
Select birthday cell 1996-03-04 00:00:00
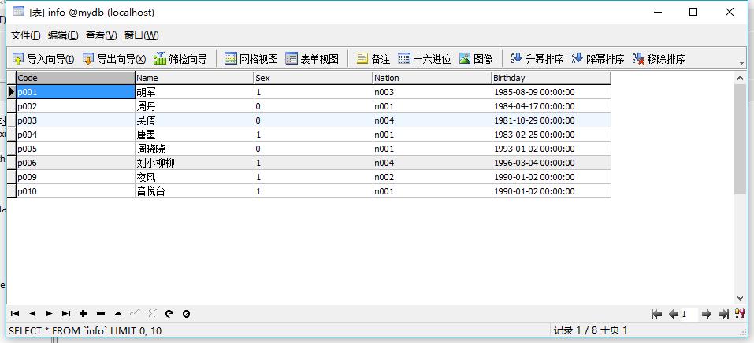[551, 163]
